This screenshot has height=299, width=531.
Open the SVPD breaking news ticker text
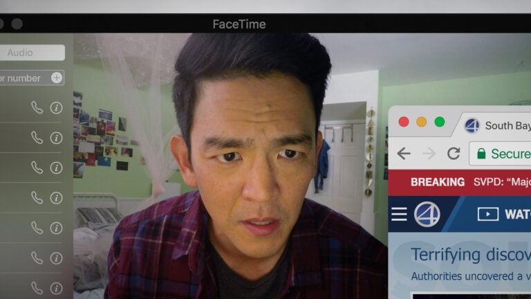pyautogui.click(x=502, y=182)
